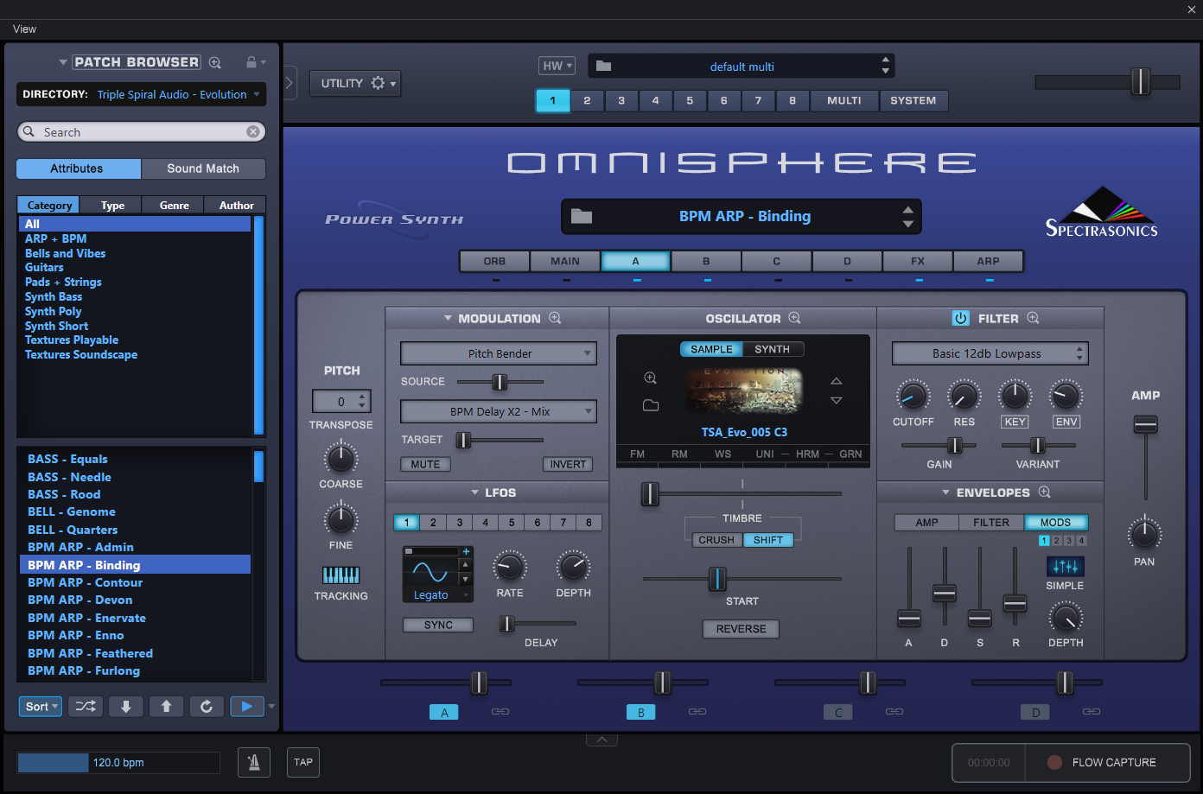Toggle the LFO SYNC button
The width and height of the screenshot is (1203, 794).
point(438,625)
